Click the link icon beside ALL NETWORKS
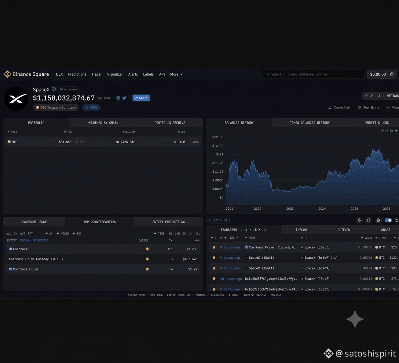The height and width of the screenshot is (363, 399). (372, 96)
